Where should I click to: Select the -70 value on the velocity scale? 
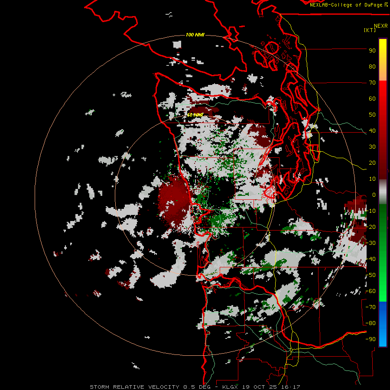370,307
